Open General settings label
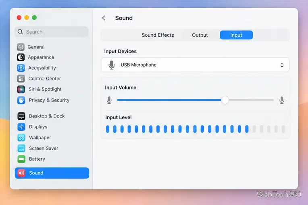 click(36, 47)
